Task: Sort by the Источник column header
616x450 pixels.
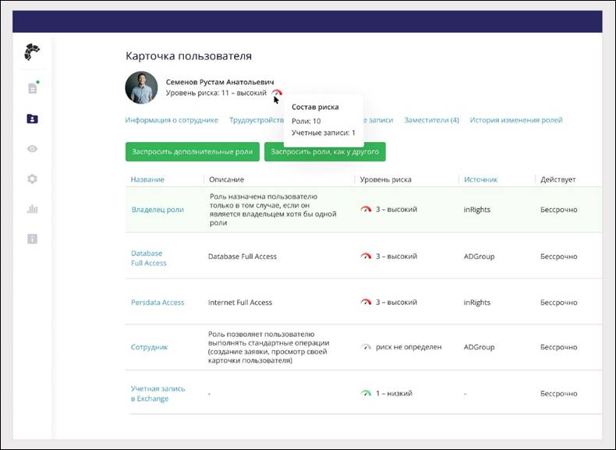Action: click(481, 179)
